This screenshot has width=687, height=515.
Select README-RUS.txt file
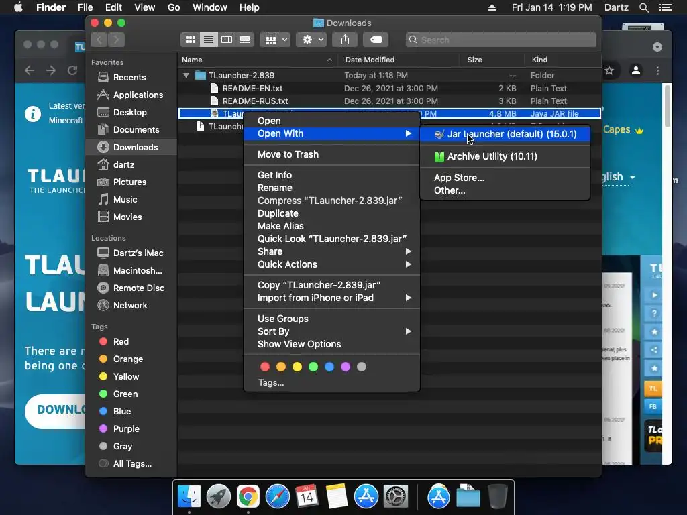(x=255, y=101)
